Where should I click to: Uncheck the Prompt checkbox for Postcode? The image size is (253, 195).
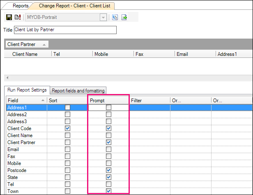point(108,170)
